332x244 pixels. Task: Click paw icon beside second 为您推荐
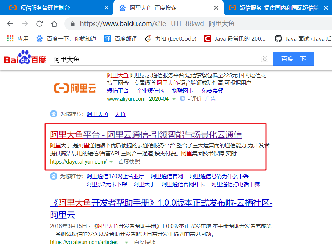(x=54, y=176)
